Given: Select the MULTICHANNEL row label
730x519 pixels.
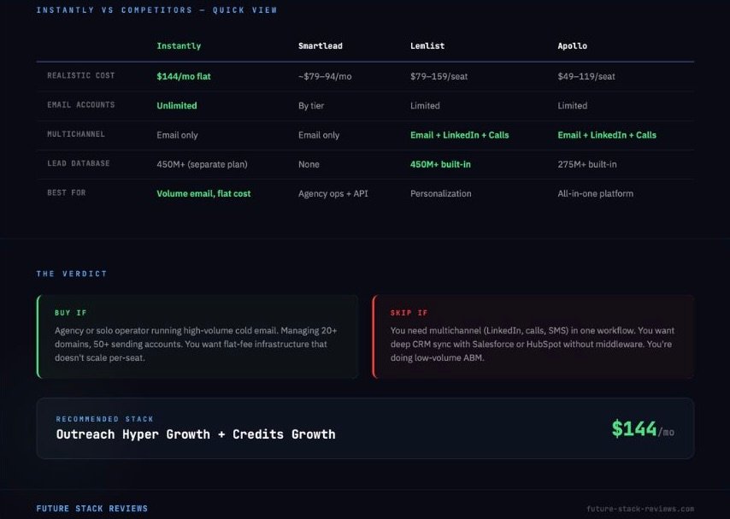Looking at the screenshot, I should tap(75, 134).
